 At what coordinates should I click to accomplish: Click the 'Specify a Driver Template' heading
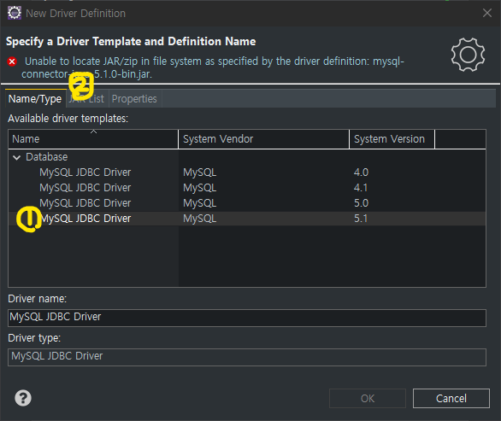[x=131, y=42]
